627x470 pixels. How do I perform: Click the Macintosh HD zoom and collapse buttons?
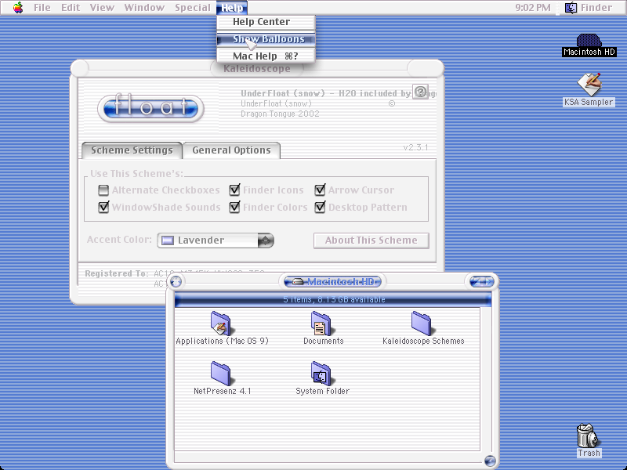pos(482,282)
